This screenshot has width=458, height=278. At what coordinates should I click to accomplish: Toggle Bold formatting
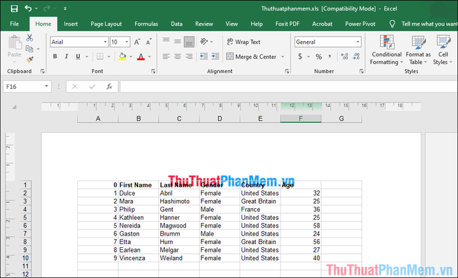tap(55, 57)
